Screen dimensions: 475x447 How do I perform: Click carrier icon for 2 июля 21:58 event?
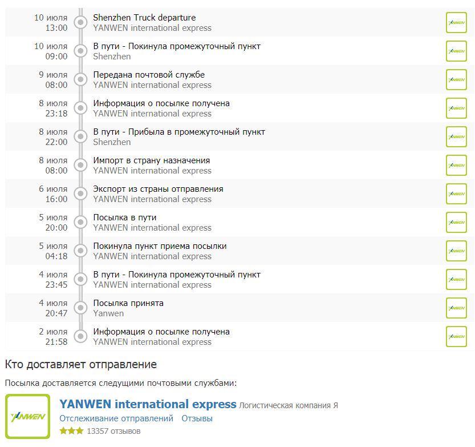456,337
